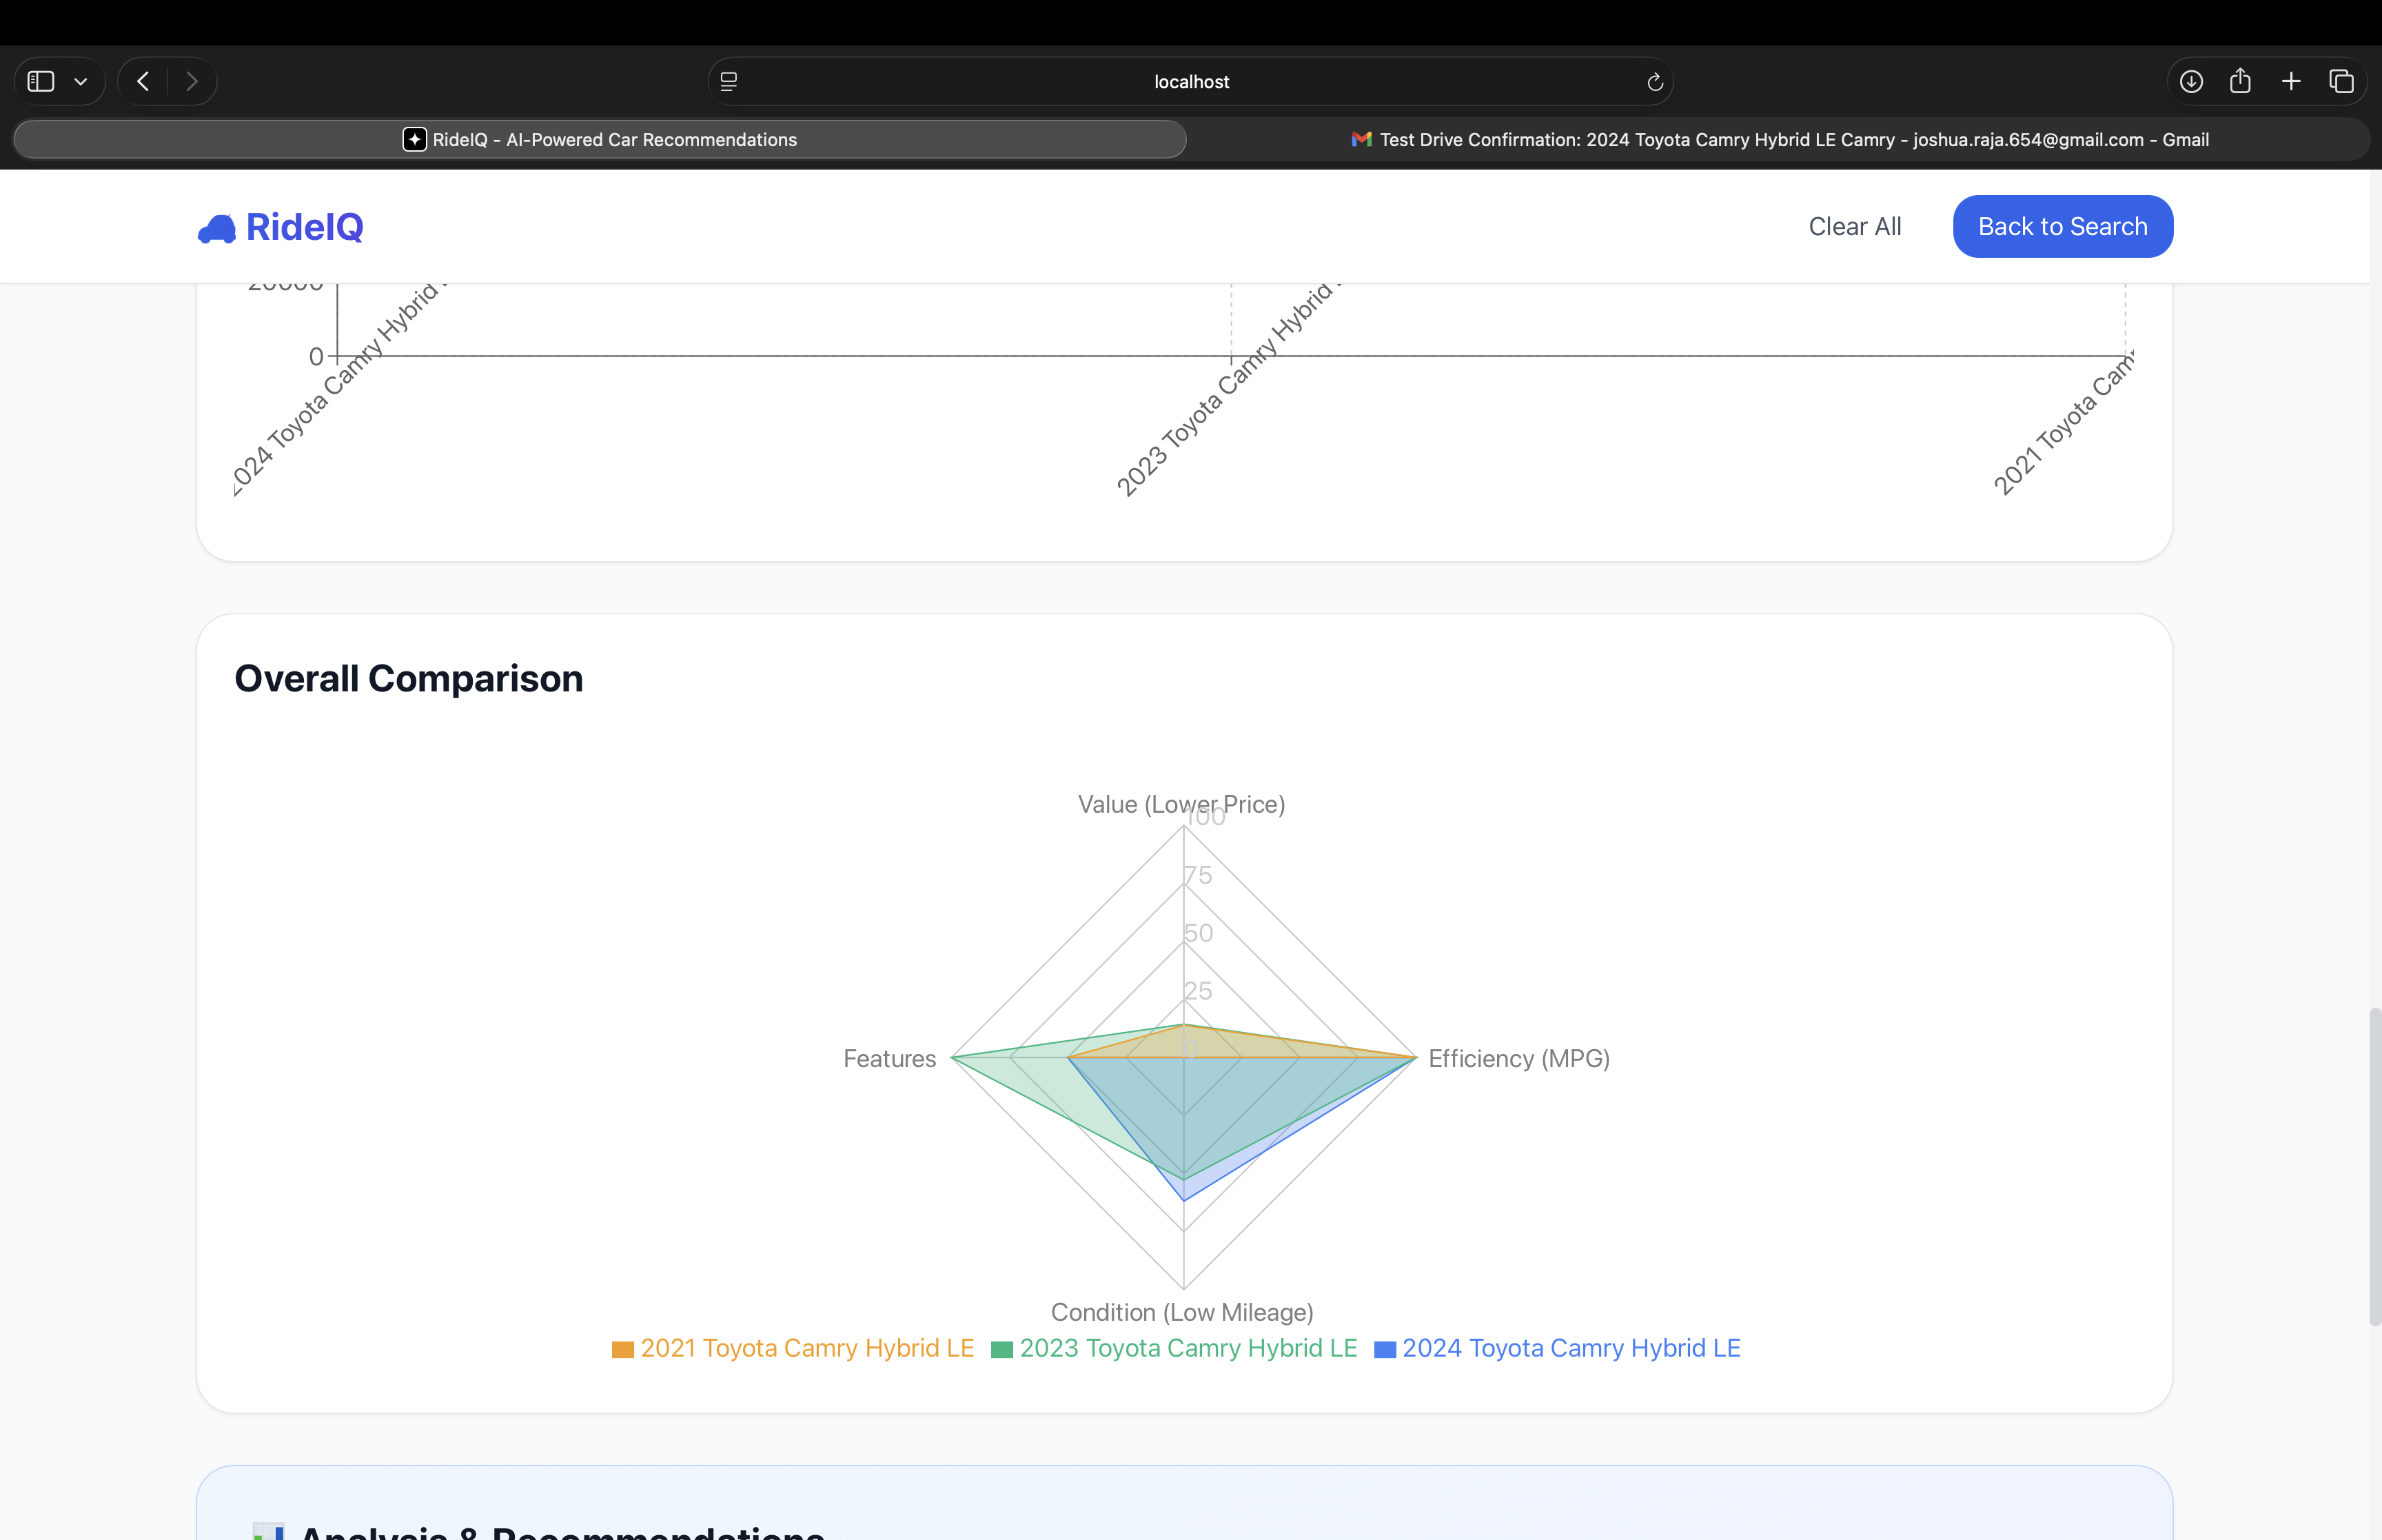Switch to the RideIQ tab
The height and width of the screenshot is (1540, 2382).
(x=600, y=140)
